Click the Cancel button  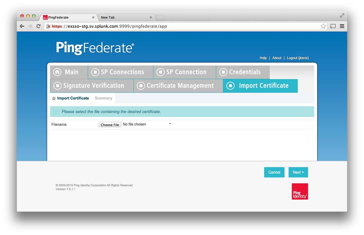point(274,172)
